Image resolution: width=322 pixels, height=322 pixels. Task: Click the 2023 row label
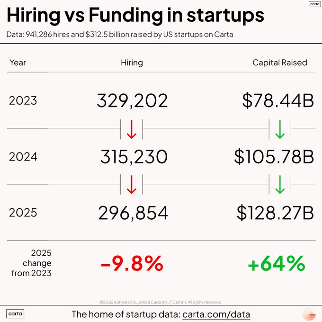point(23,101)
